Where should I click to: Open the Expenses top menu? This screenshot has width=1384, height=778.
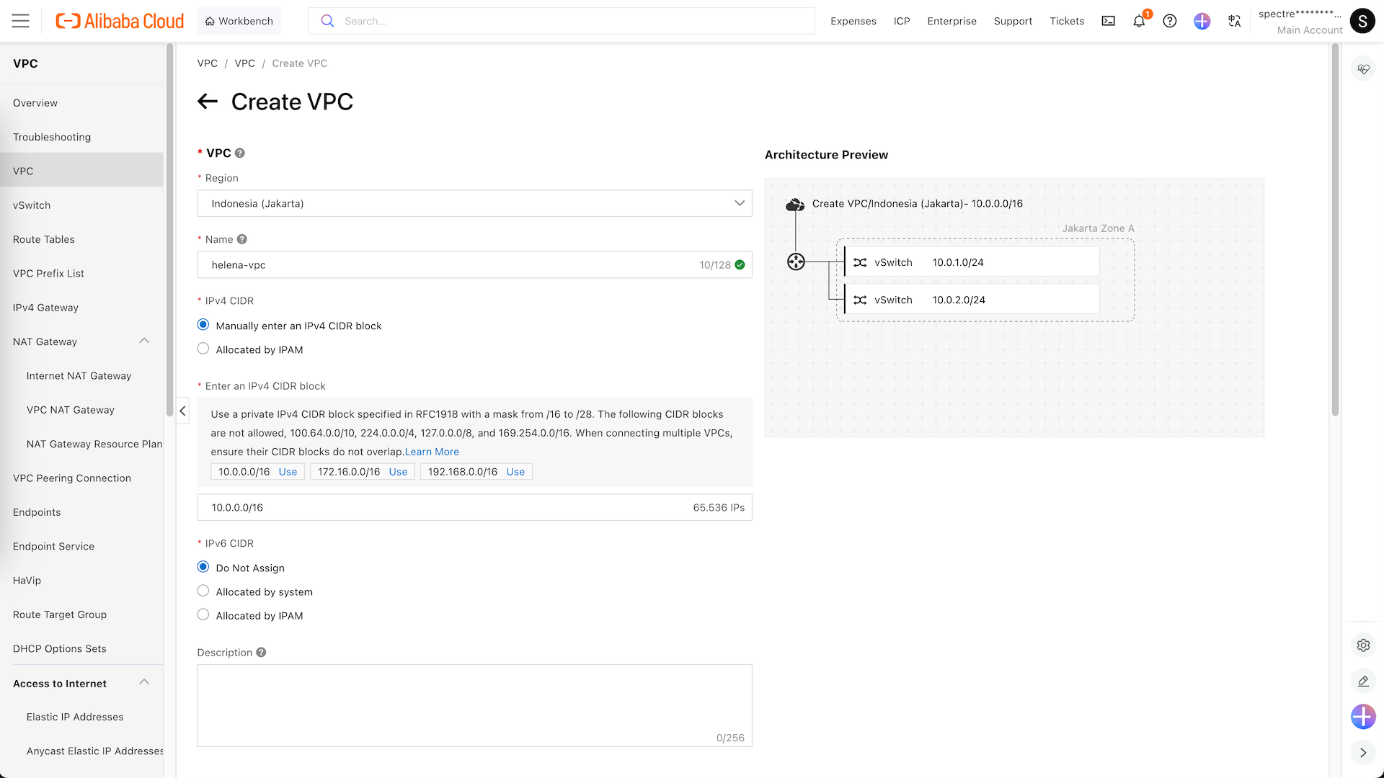coord(853,21)
